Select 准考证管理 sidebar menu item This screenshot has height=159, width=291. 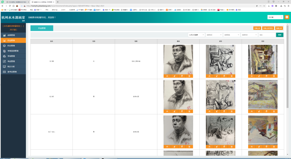point(12,72)
